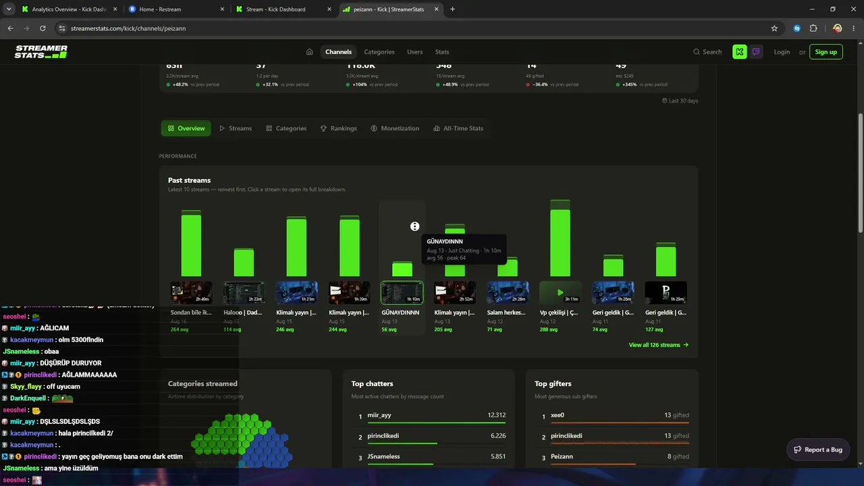Switch to Analytics Overview Kick Dashboard tab
The height and width of the screenshot is (486, 864).
[x=70, y=9]
